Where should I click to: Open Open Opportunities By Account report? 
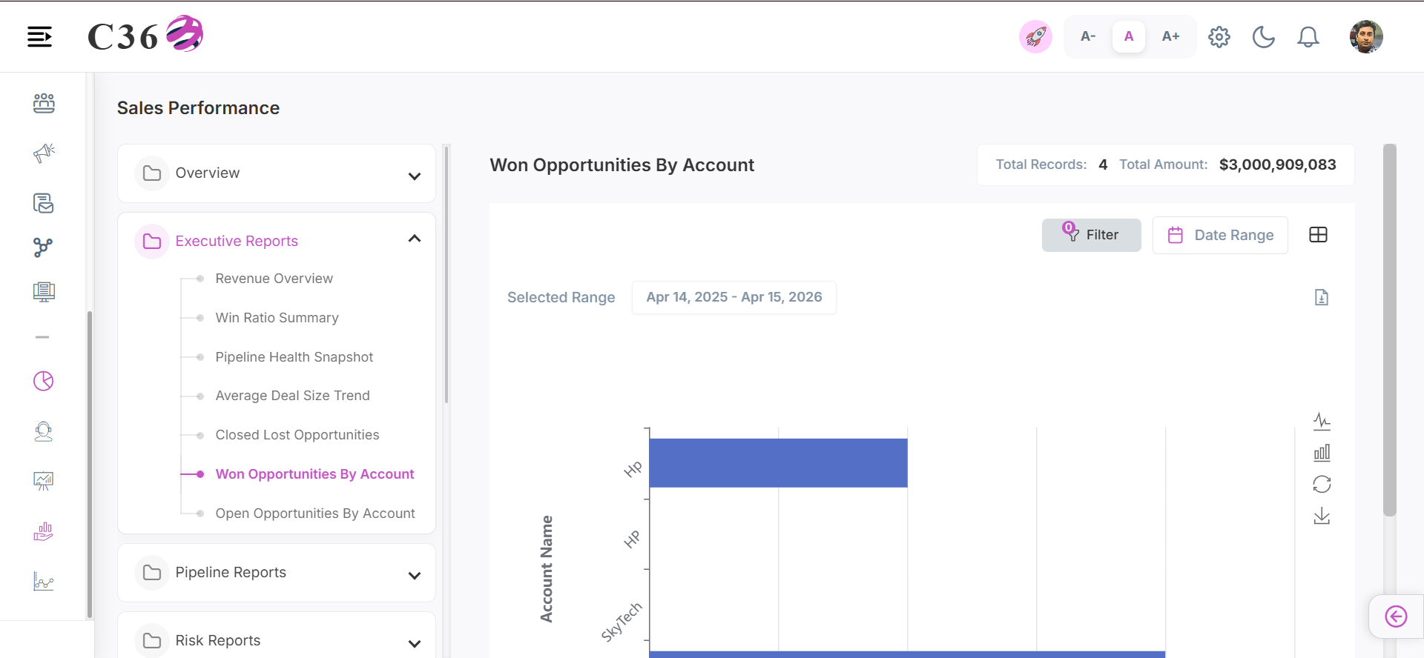click(315, 514)
